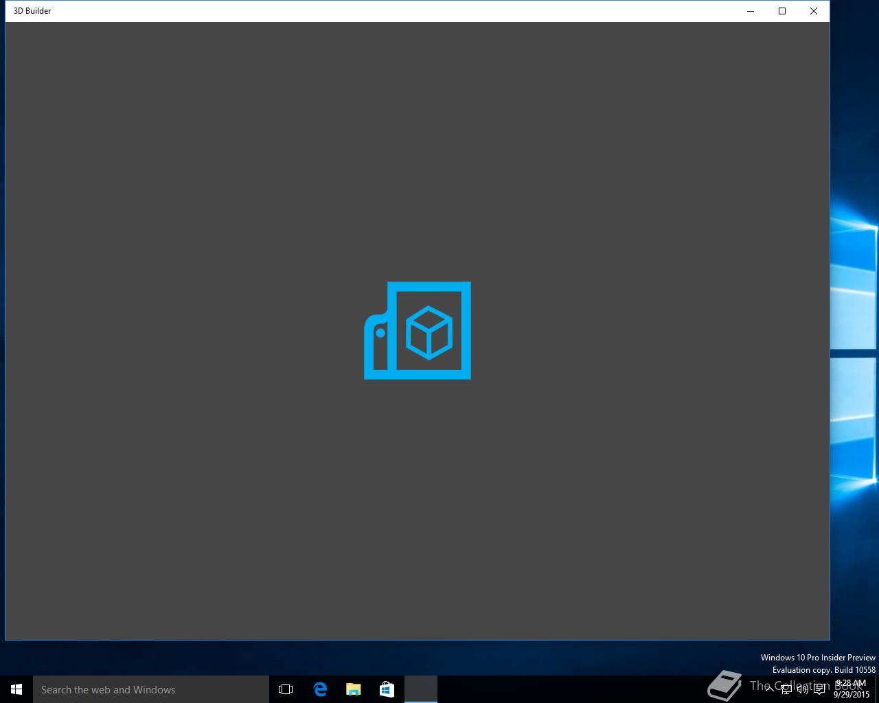879x703 pixels.
Task: Click the 3D Builder title bar text
Action: 32,11
